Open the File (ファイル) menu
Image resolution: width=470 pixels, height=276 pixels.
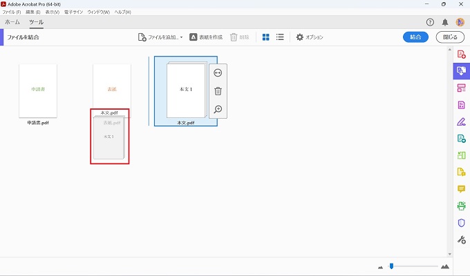click(x=12, y=12)
